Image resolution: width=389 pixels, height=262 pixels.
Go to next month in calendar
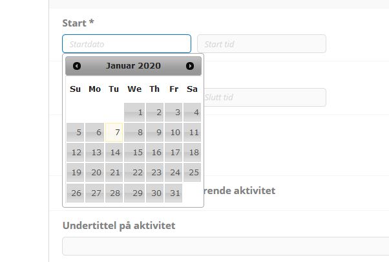point(190,66)
